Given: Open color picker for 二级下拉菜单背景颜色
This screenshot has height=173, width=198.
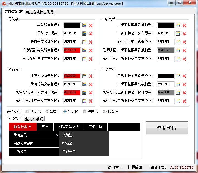Looking at the screenshot, I should pyautogui.click(x=178, y=76).
